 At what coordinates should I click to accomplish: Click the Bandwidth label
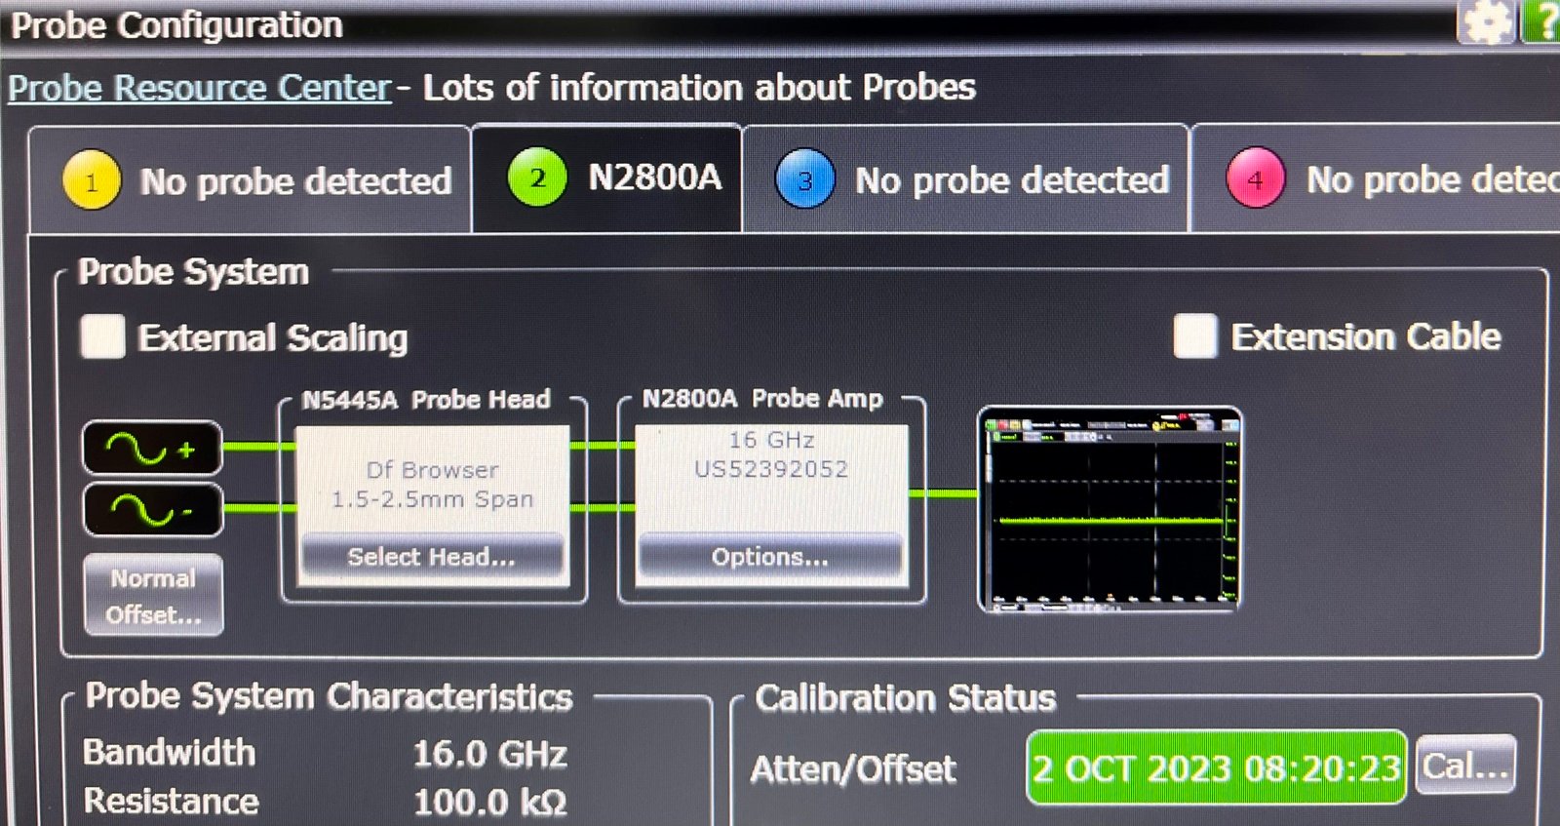pyautogui.click(x=170, y=752)
